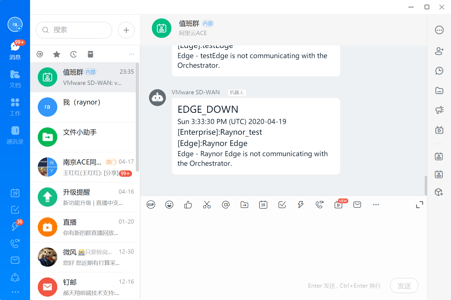Open the conversation filter more dots
Viewport: 451px width, 300px height.
point(132,54)
